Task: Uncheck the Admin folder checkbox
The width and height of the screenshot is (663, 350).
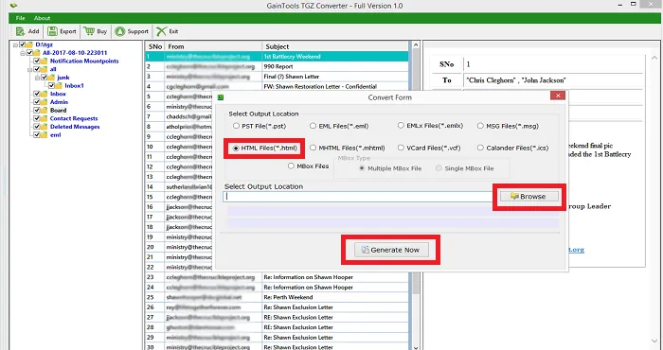Action: (x=37, y=102)
